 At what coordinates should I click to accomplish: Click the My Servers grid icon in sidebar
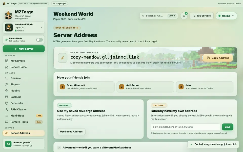pos(7,61)
